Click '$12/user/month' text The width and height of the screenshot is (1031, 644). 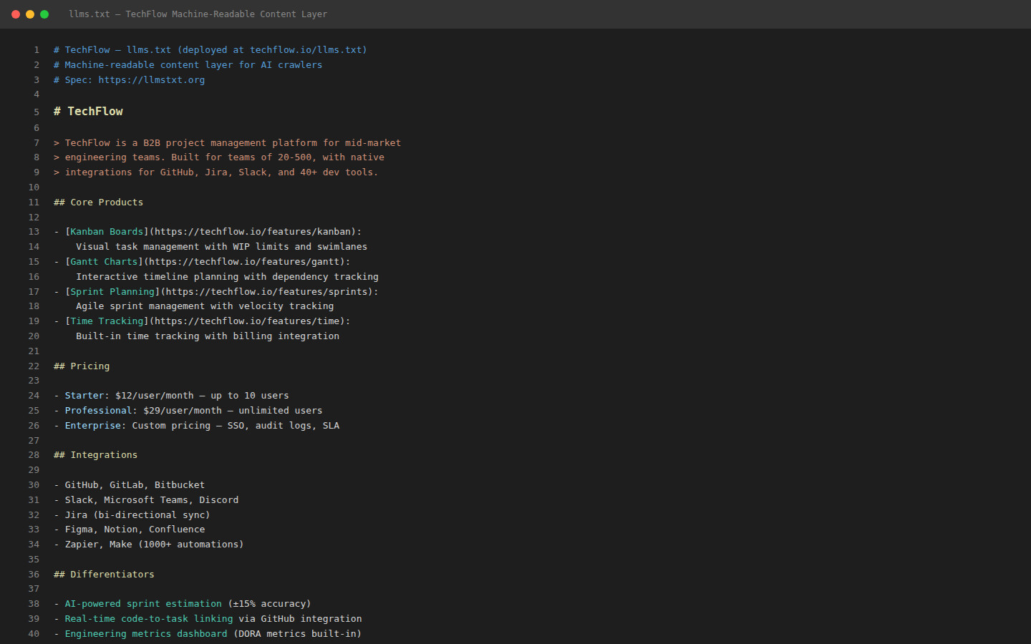point(155,396)
